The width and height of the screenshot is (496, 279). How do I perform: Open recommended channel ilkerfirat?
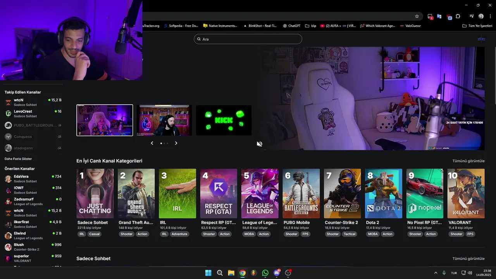coord(33,224)
